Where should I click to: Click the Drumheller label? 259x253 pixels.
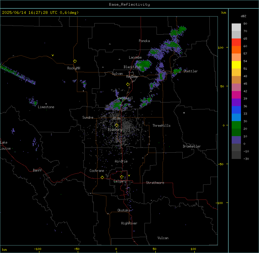click(192, 146)
